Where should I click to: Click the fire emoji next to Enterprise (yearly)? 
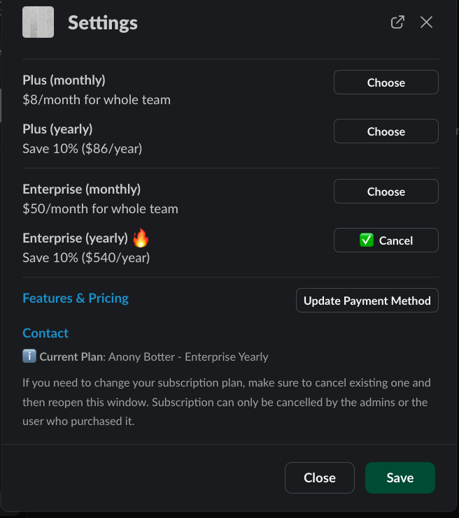[x=141, y=238]
